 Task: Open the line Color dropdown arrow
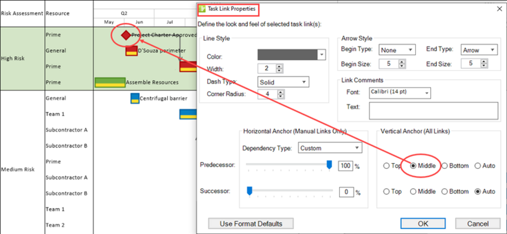321,55
